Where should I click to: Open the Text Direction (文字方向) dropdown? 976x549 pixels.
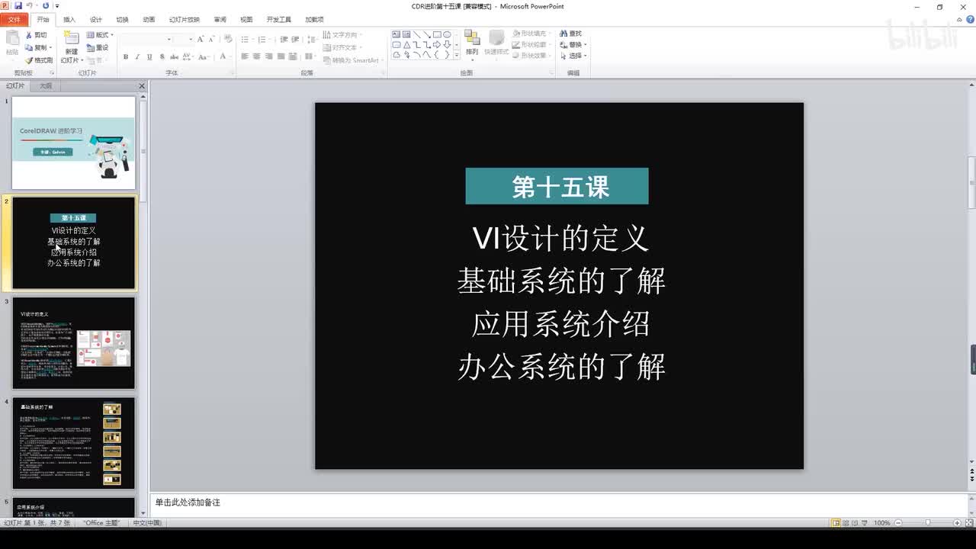pyautogui.click(x=342, y=35)
